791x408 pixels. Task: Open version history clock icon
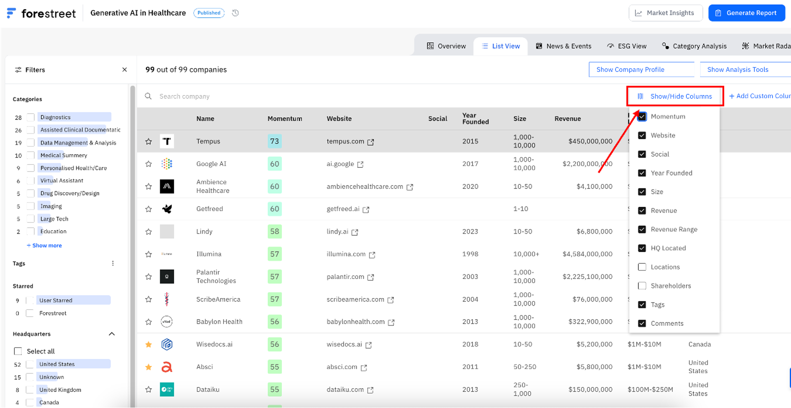click(235, 13)
